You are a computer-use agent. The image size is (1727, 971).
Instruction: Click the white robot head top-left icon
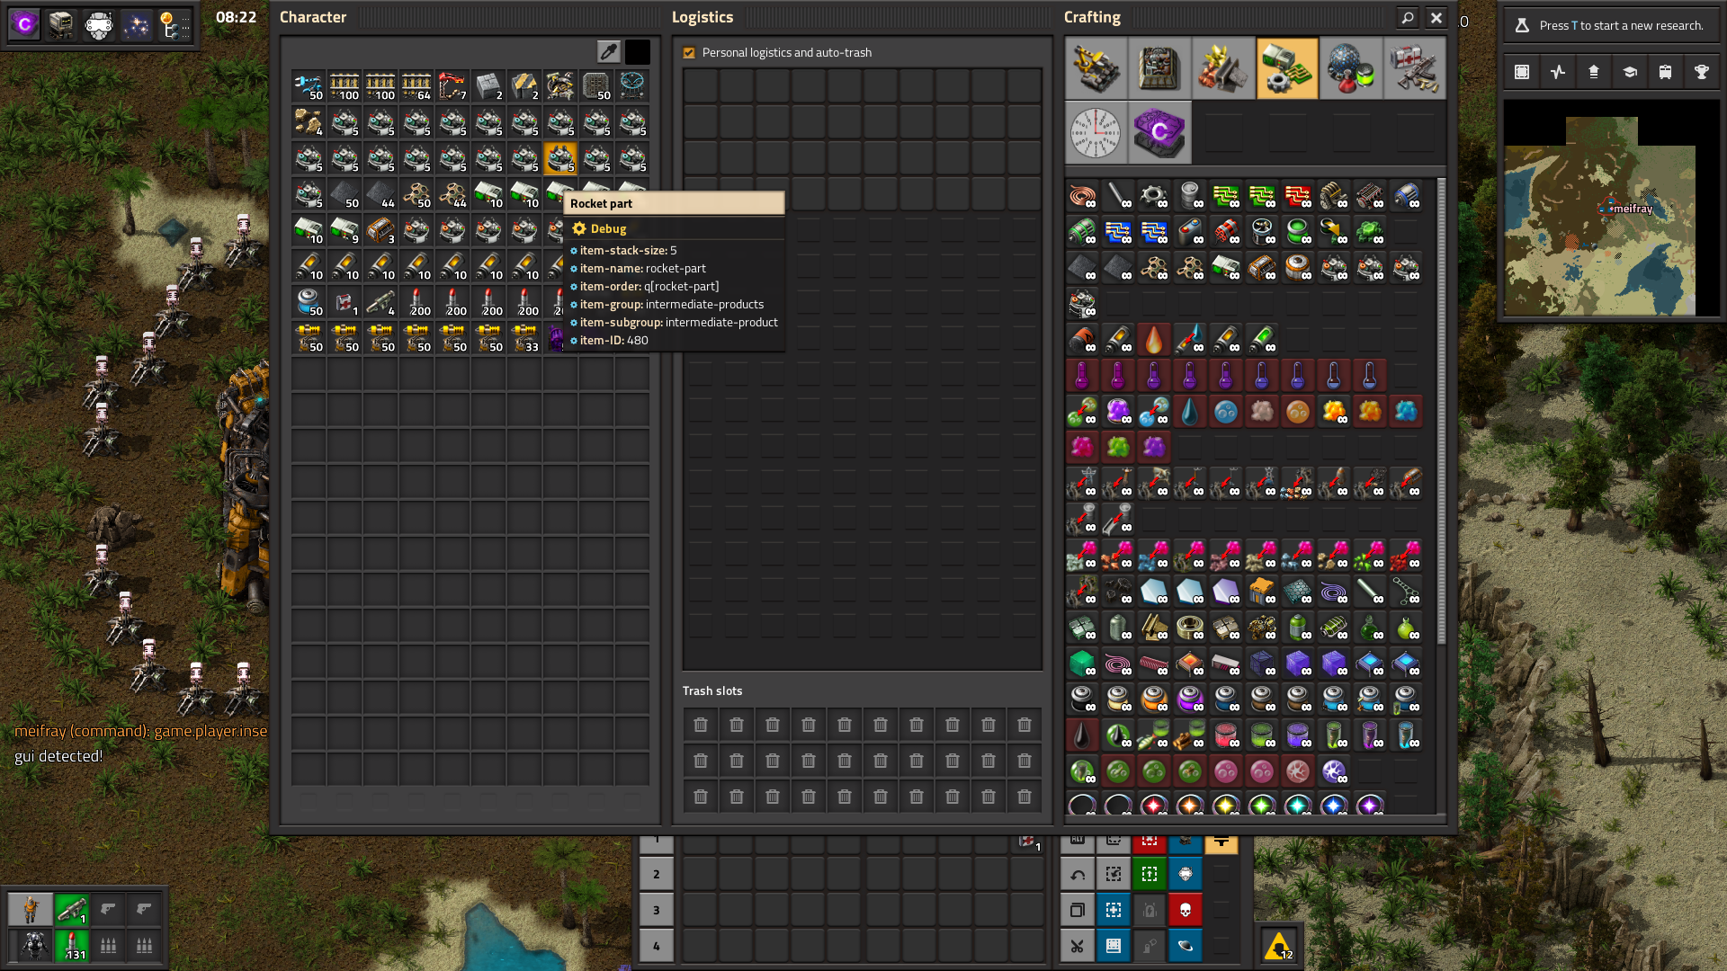click(99, 24)
